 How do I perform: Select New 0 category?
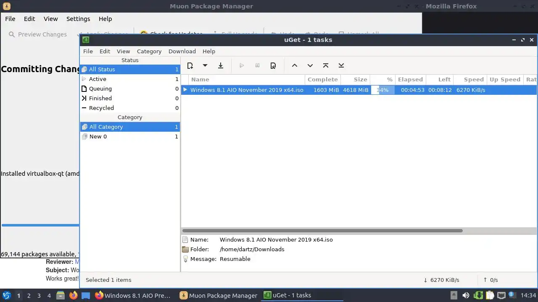tap(130, 136)
